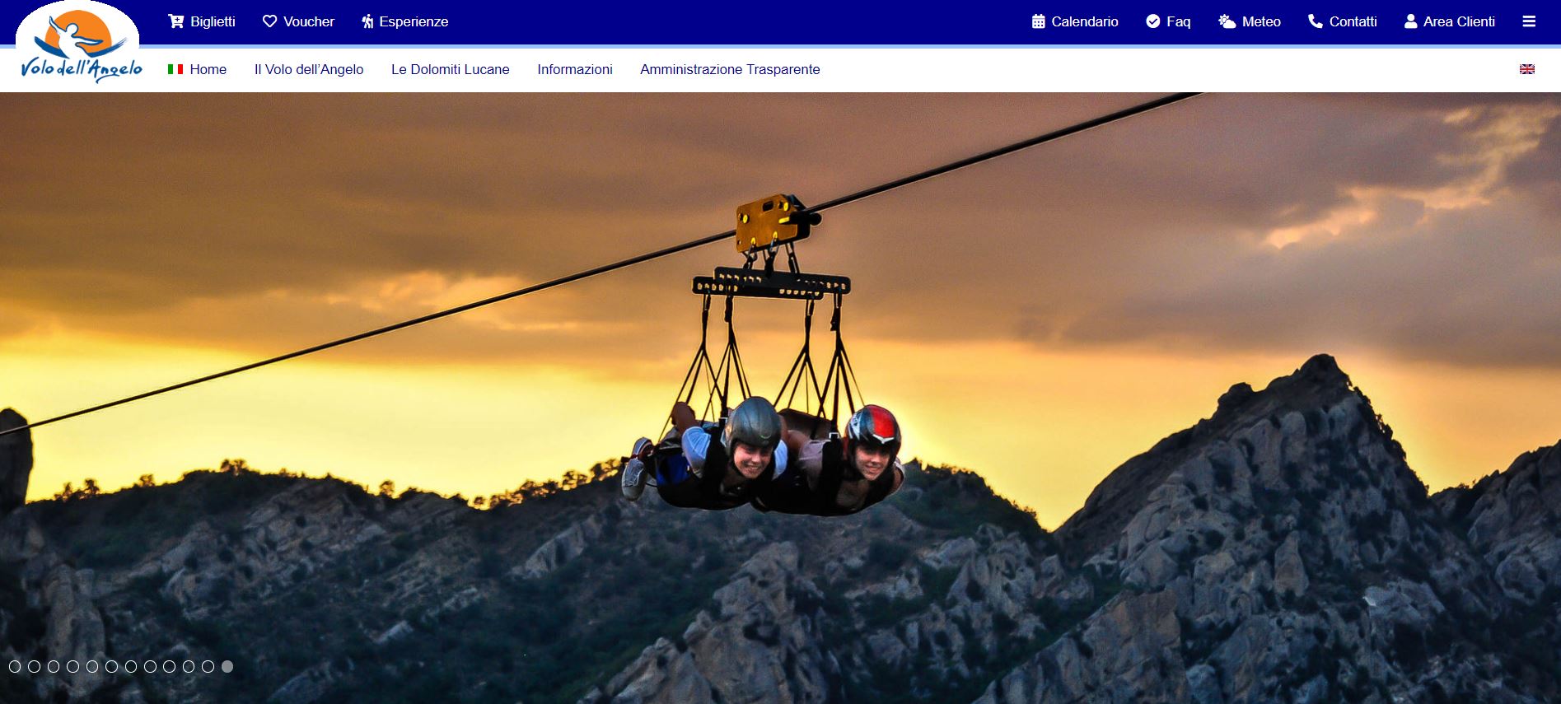
Task: Select the tenth slideshow dot
Action: pos(189,666)
